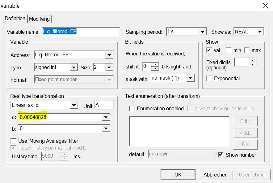Select the Definition tab

point(15,18)
